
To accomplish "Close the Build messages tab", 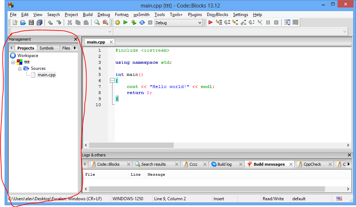I will 291,164.
